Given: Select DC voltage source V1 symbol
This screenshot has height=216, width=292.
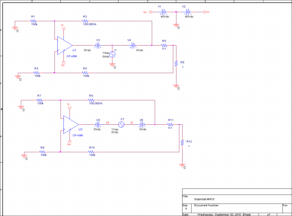Looking at the screenshot, I should point(164,12).
